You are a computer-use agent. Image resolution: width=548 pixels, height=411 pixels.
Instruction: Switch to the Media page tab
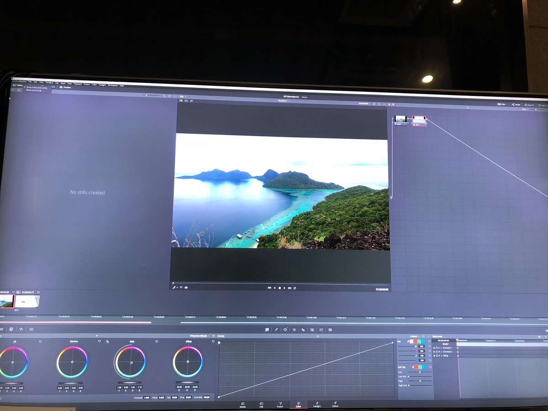[x=242, y=404]
